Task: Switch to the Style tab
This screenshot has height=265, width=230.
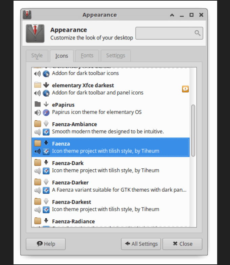Action: click(x=37, y=55)
